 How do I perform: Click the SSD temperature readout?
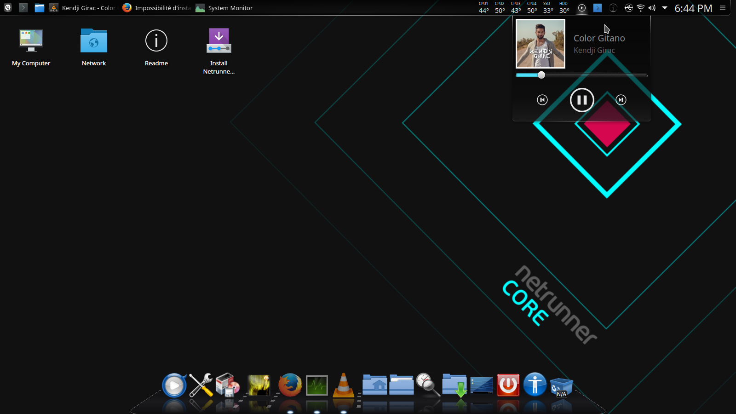tap(548, 8)
